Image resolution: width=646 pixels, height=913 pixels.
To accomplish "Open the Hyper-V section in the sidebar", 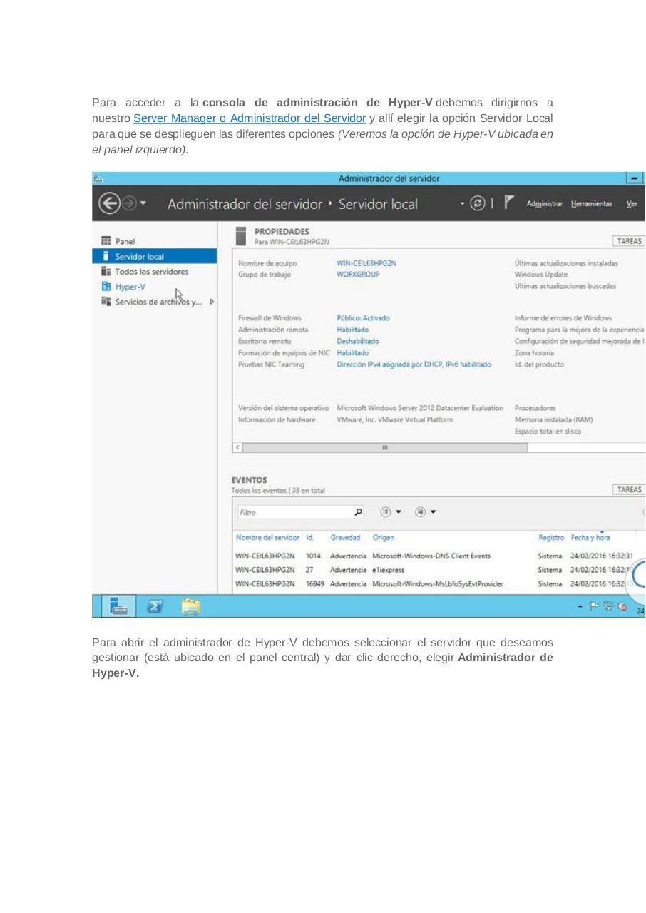I will point(130,287).
